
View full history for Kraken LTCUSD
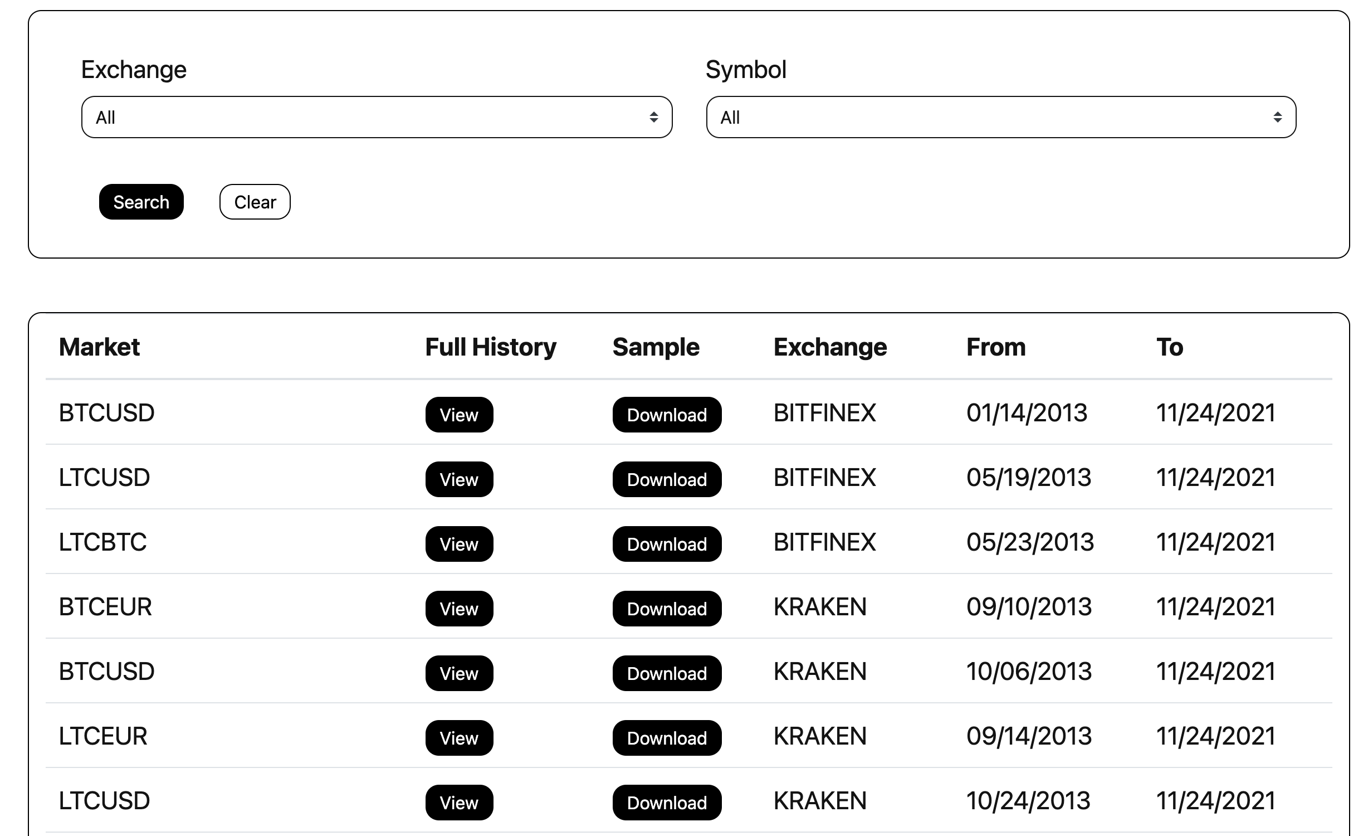(459, 803)
